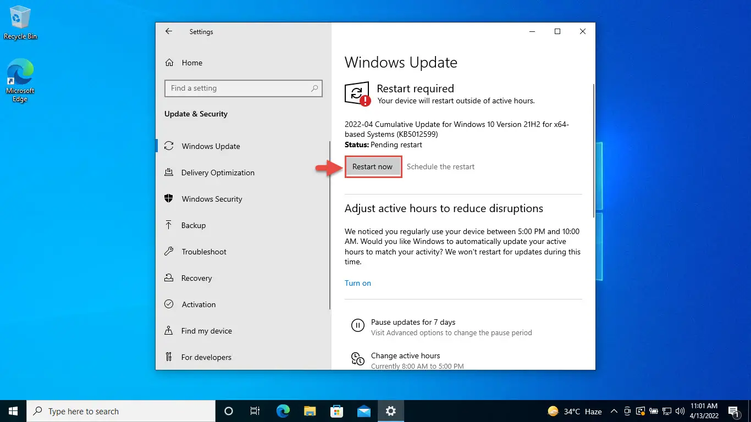Click the settings sidebar scrollbar
This screenshot has height=422, width=751.
(329, 225)
